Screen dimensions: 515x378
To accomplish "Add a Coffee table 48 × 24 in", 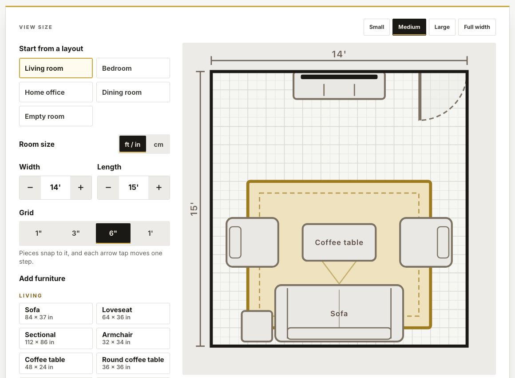I will pyautogui.click(x=56, y=363).
